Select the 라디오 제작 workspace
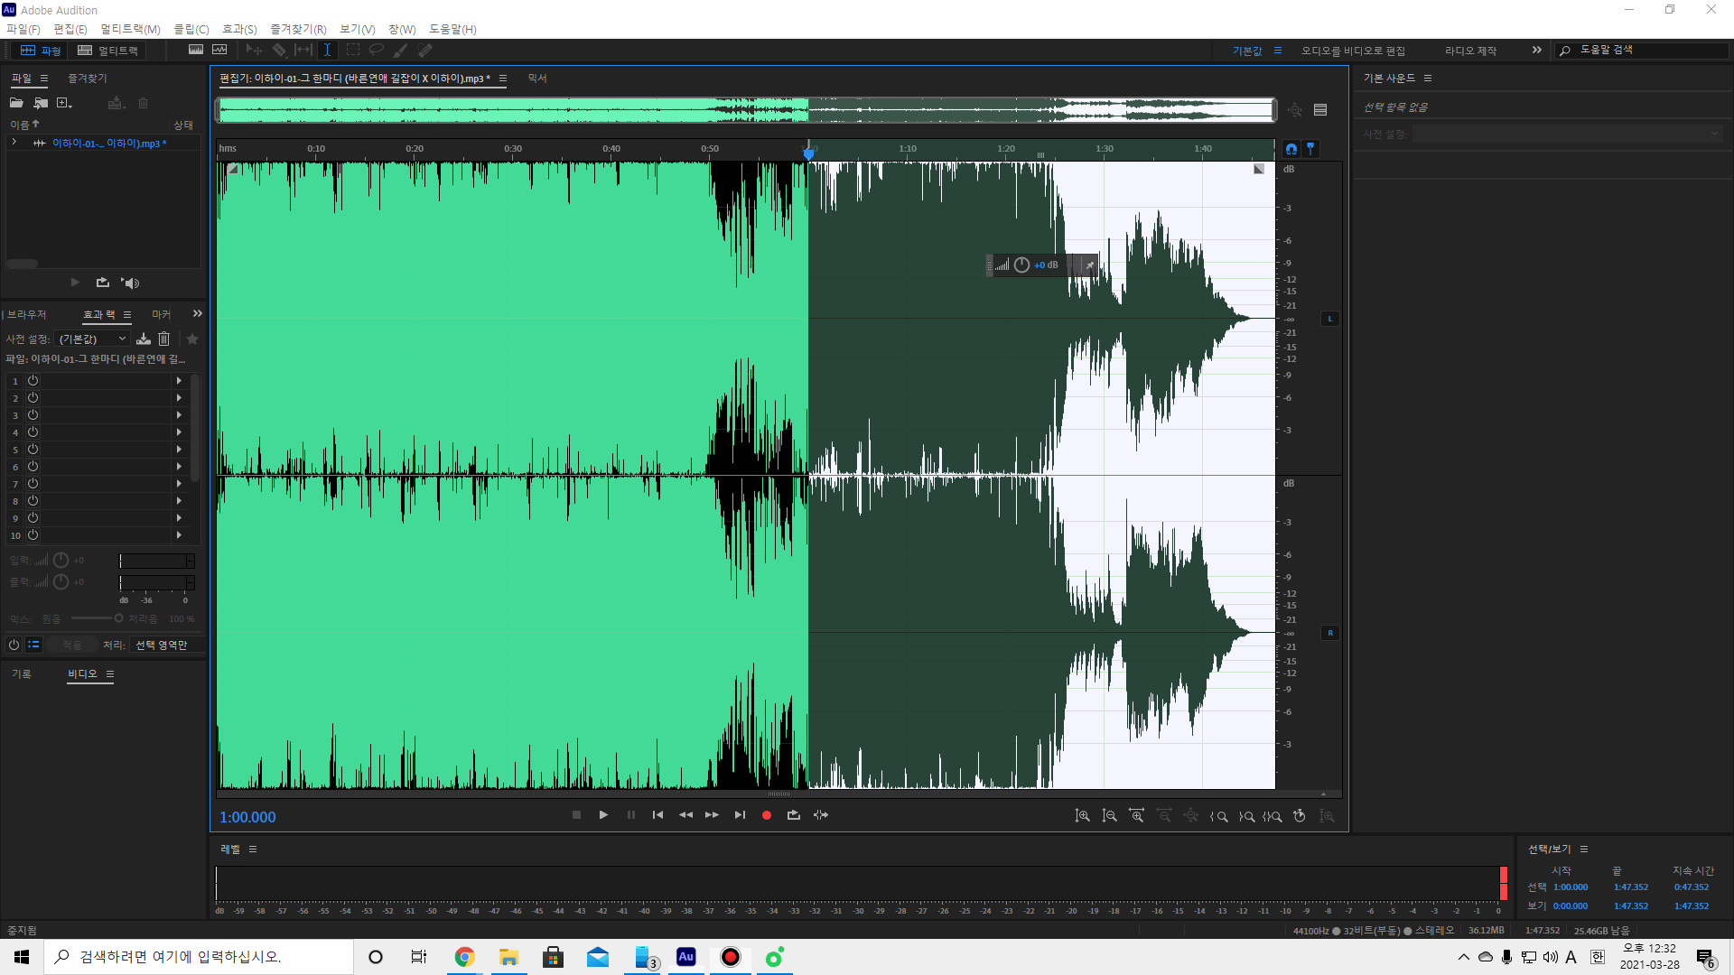This screenshot has height=975, width=1734. (1470, 51)
